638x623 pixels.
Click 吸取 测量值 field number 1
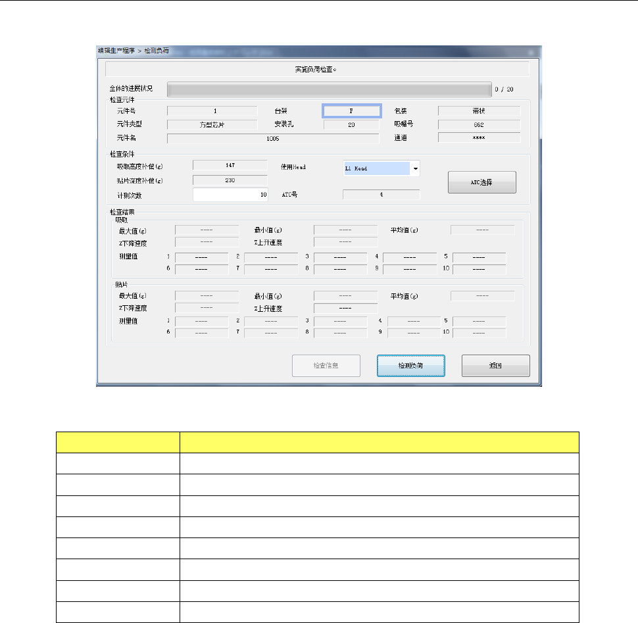coord(201,258)
